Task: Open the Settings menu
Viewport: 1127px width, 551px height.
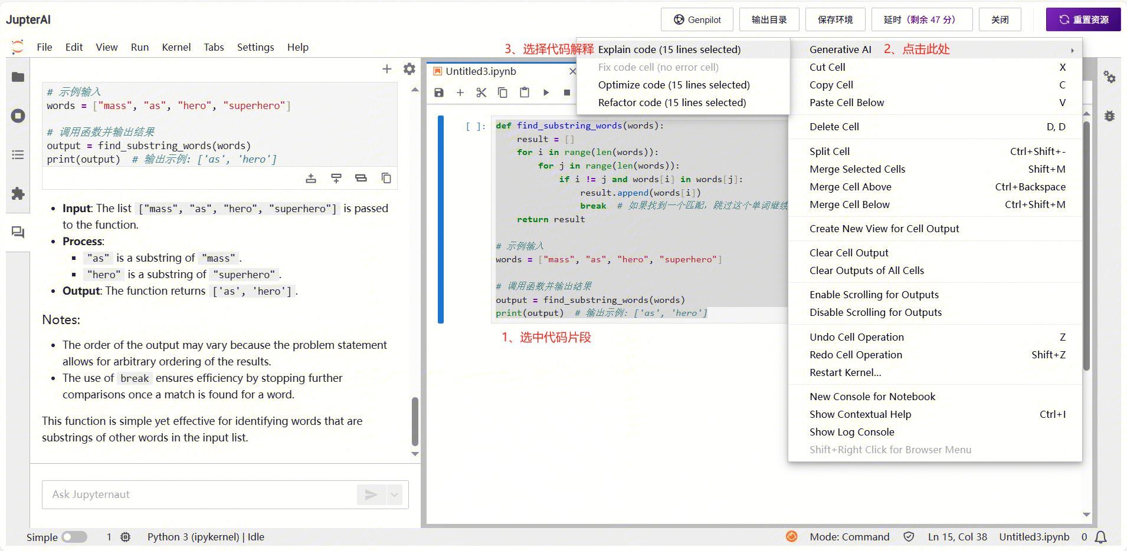Action: 255,47
